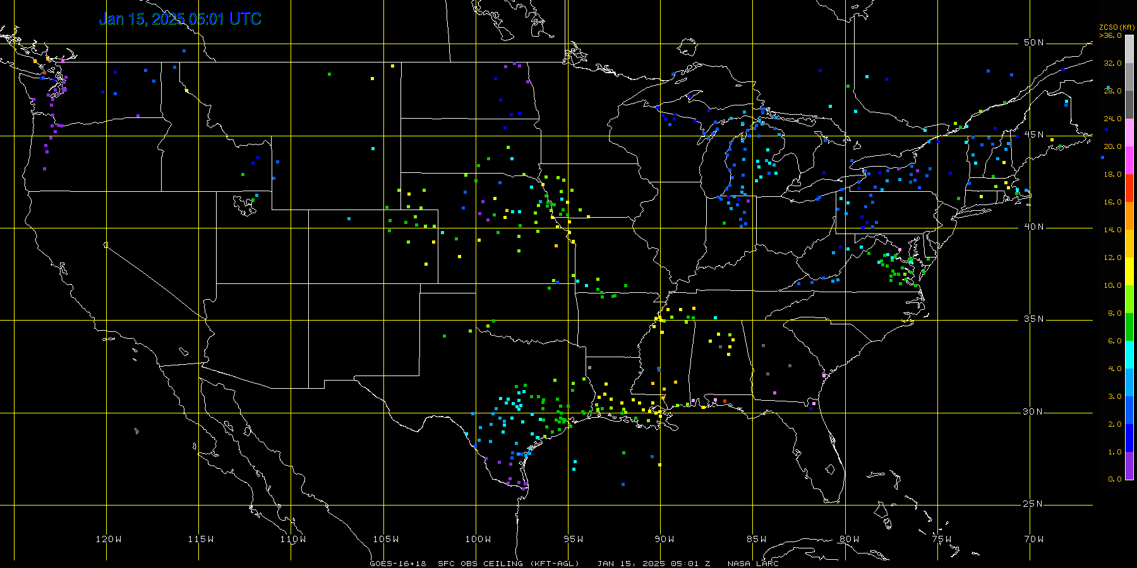Click the cyan 4.0–6.0 legend color block
1137x568 pixels.
pos(1129,355)
